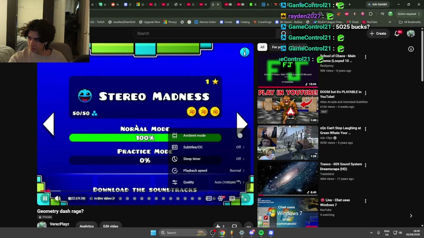Pause the video with the player pause button

tap(45, 198)
